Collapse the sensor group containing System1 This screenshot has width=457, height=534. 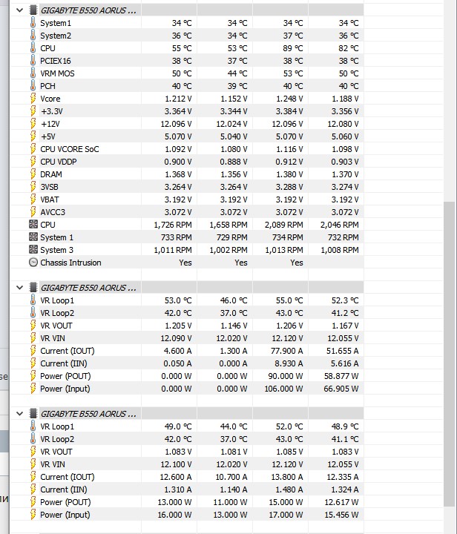[19, 10]
